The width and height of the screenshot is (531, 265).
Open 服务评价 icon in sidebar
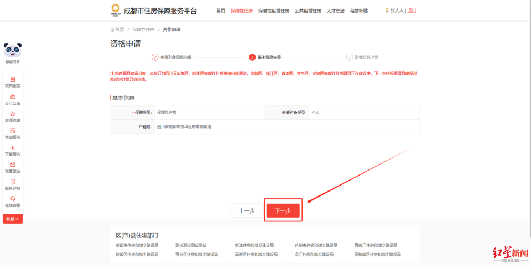coord(13,182)
